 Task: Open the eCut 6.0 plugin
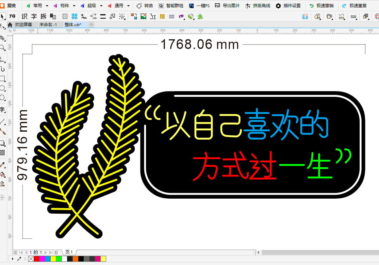point(305,16)
